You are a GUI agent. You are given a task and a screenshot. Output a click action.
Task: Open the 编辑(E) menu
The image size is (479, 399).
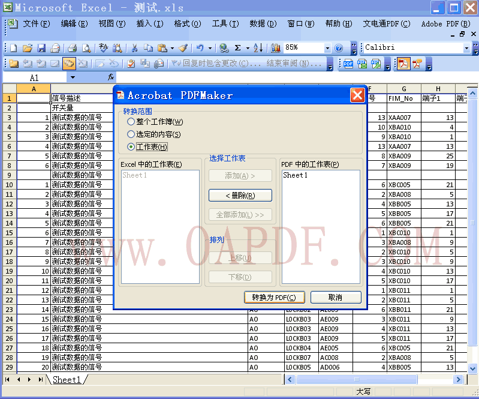click(x=74, y=23)
